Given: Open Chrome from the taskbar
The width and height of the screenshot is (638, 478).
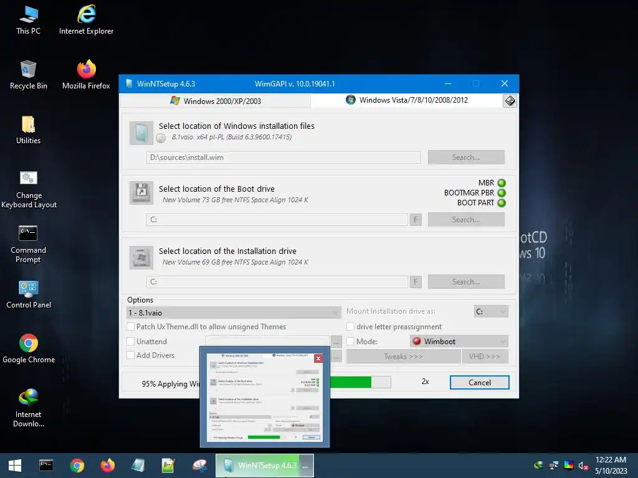Looking at the screenshot, I should [x=77, y=466].
